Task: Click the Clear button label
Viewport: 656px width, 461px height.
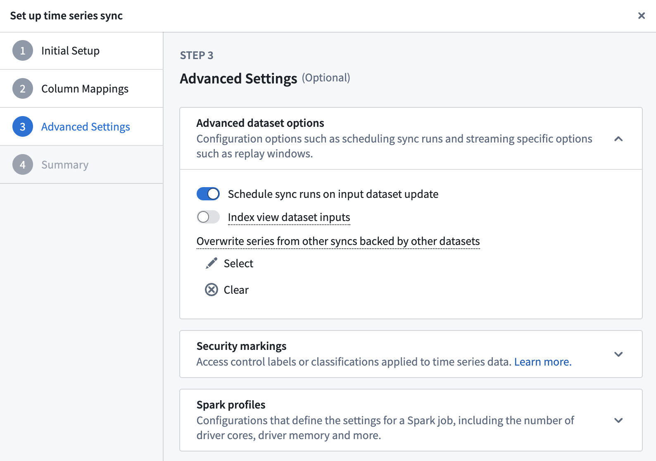Action: (236, 290)
